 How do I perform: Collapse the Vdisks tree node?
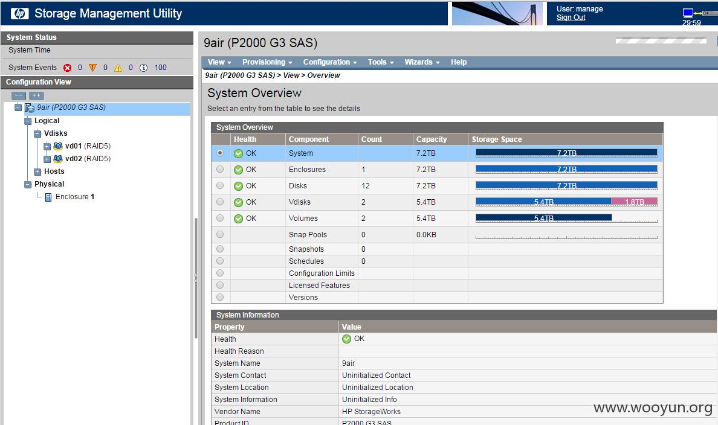[x=37, y=133]
